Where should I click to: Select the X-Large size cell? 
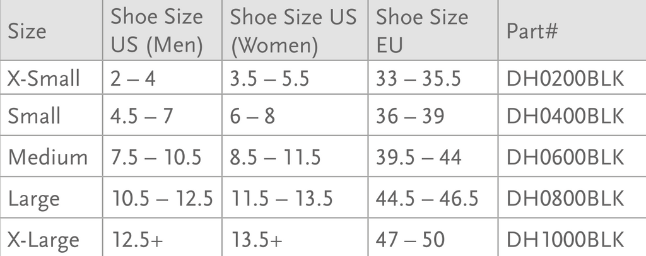tap(44, 239)
